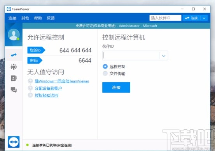
Task: Click the blue 连接 button below 文件传输
Action: point(116,88)
